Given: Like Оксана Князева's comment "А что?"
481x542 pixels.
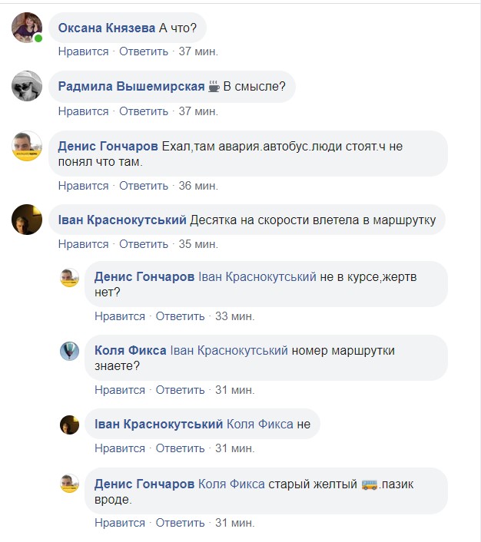Looking at the screenshot, I should point(83,51).
